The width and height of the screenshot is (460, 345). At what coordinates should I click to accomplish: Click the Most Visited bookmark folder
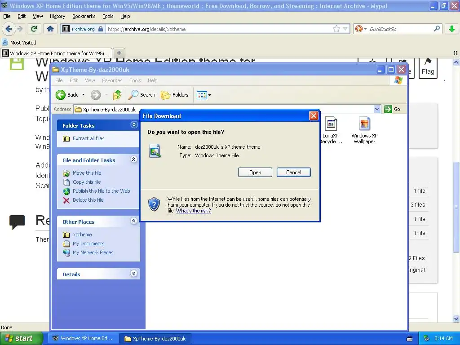pos(19,43)
